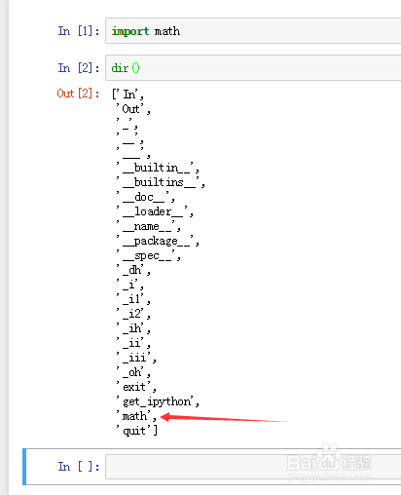
Task: Focus the empty bottom code cell
Action: pyautogui.click(x=253, y=467)
